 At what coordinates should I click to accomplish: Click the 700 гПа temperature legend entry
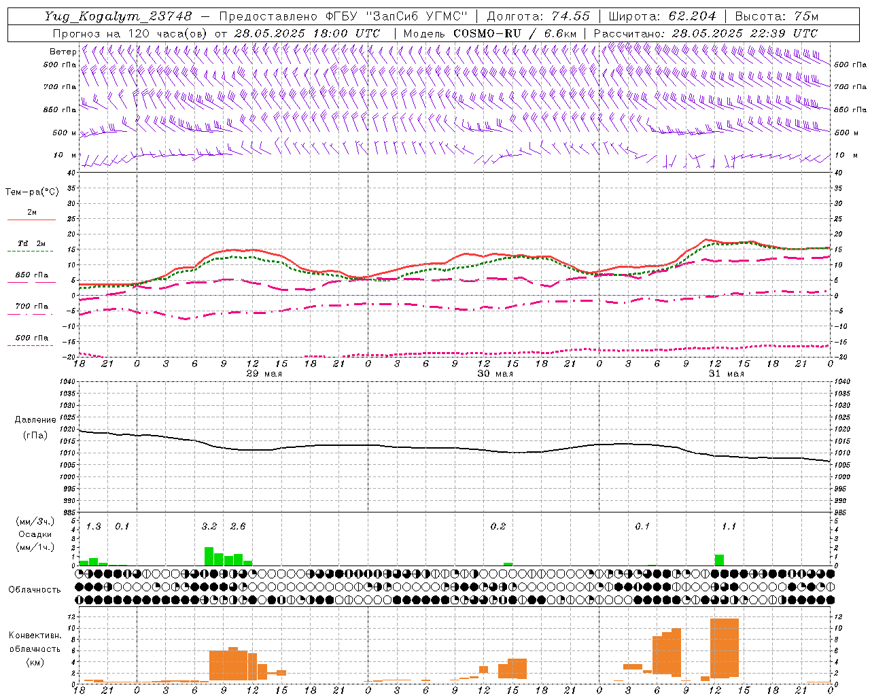click(32, 307)
